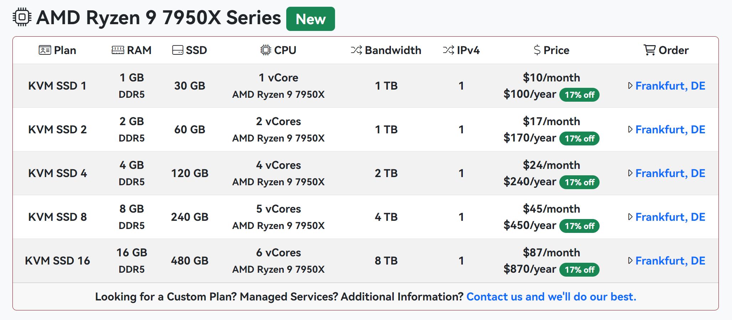Image resolution: width=732 pixels, height=320 pixels.
Task: Click the Price column dollar icon
Action: point(537,50)
